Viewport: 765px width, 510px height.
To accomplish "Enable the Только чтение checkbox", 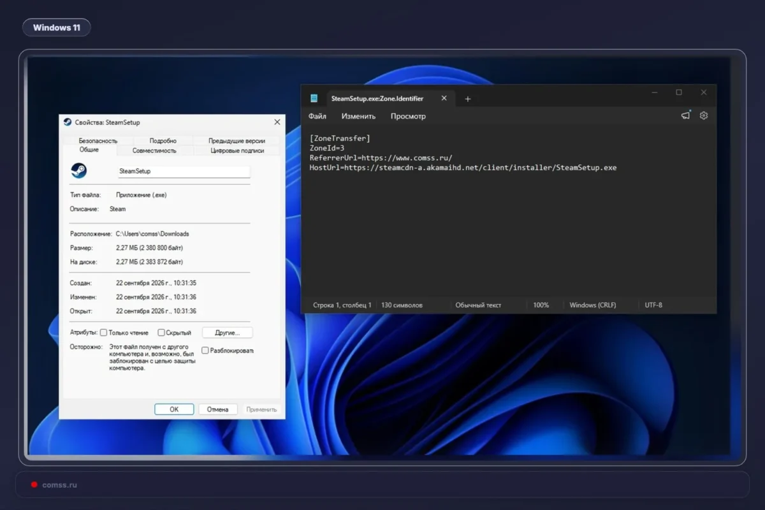I will (104, 333).
